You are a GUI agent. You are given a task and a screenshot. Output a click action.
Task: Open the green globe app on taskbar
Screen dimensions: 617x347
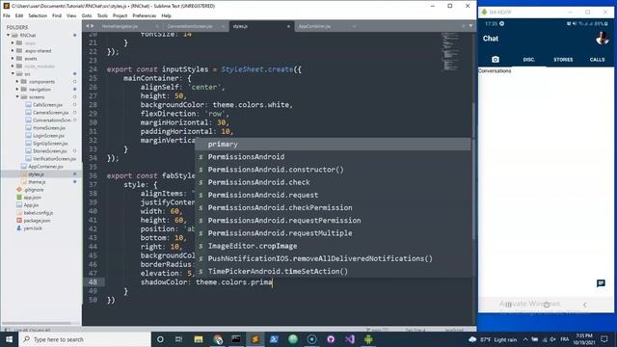293,339
